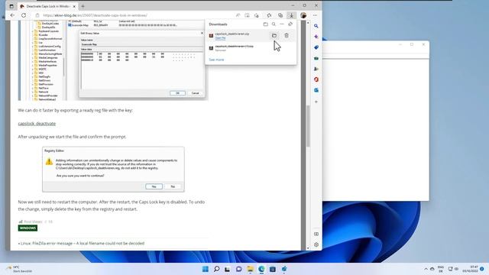Open the Outlook icon in the sidebar
This screenshot has width=489, height=275.
coord(316,90)
